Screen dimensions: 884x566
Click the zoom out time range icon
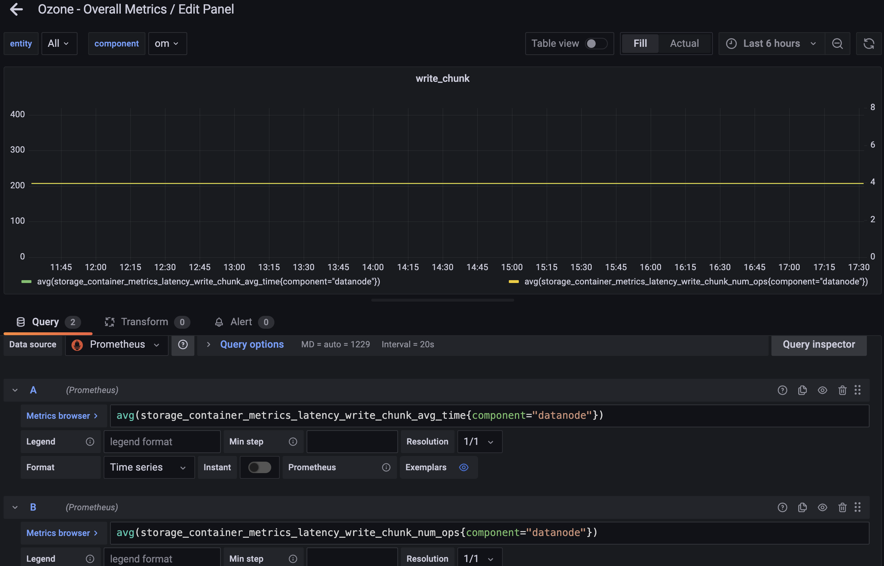(x=837, y=43)
